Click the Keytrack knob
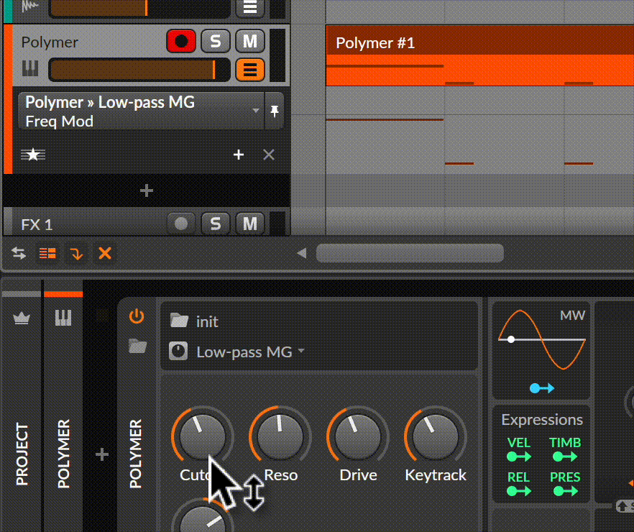 tap(435, 436)
